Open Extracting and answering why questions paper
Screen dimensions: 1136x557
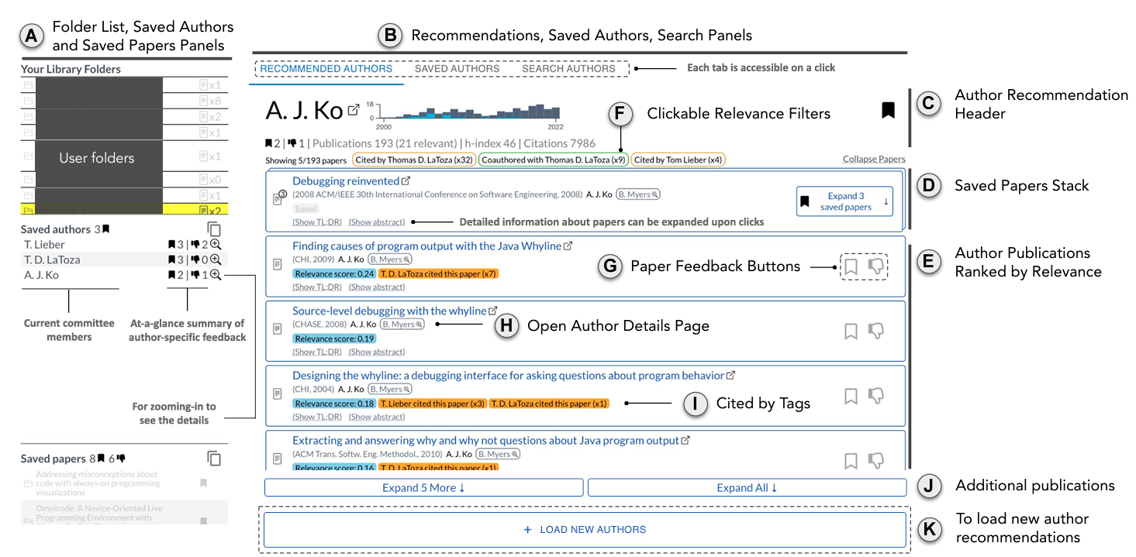point(485,440)
